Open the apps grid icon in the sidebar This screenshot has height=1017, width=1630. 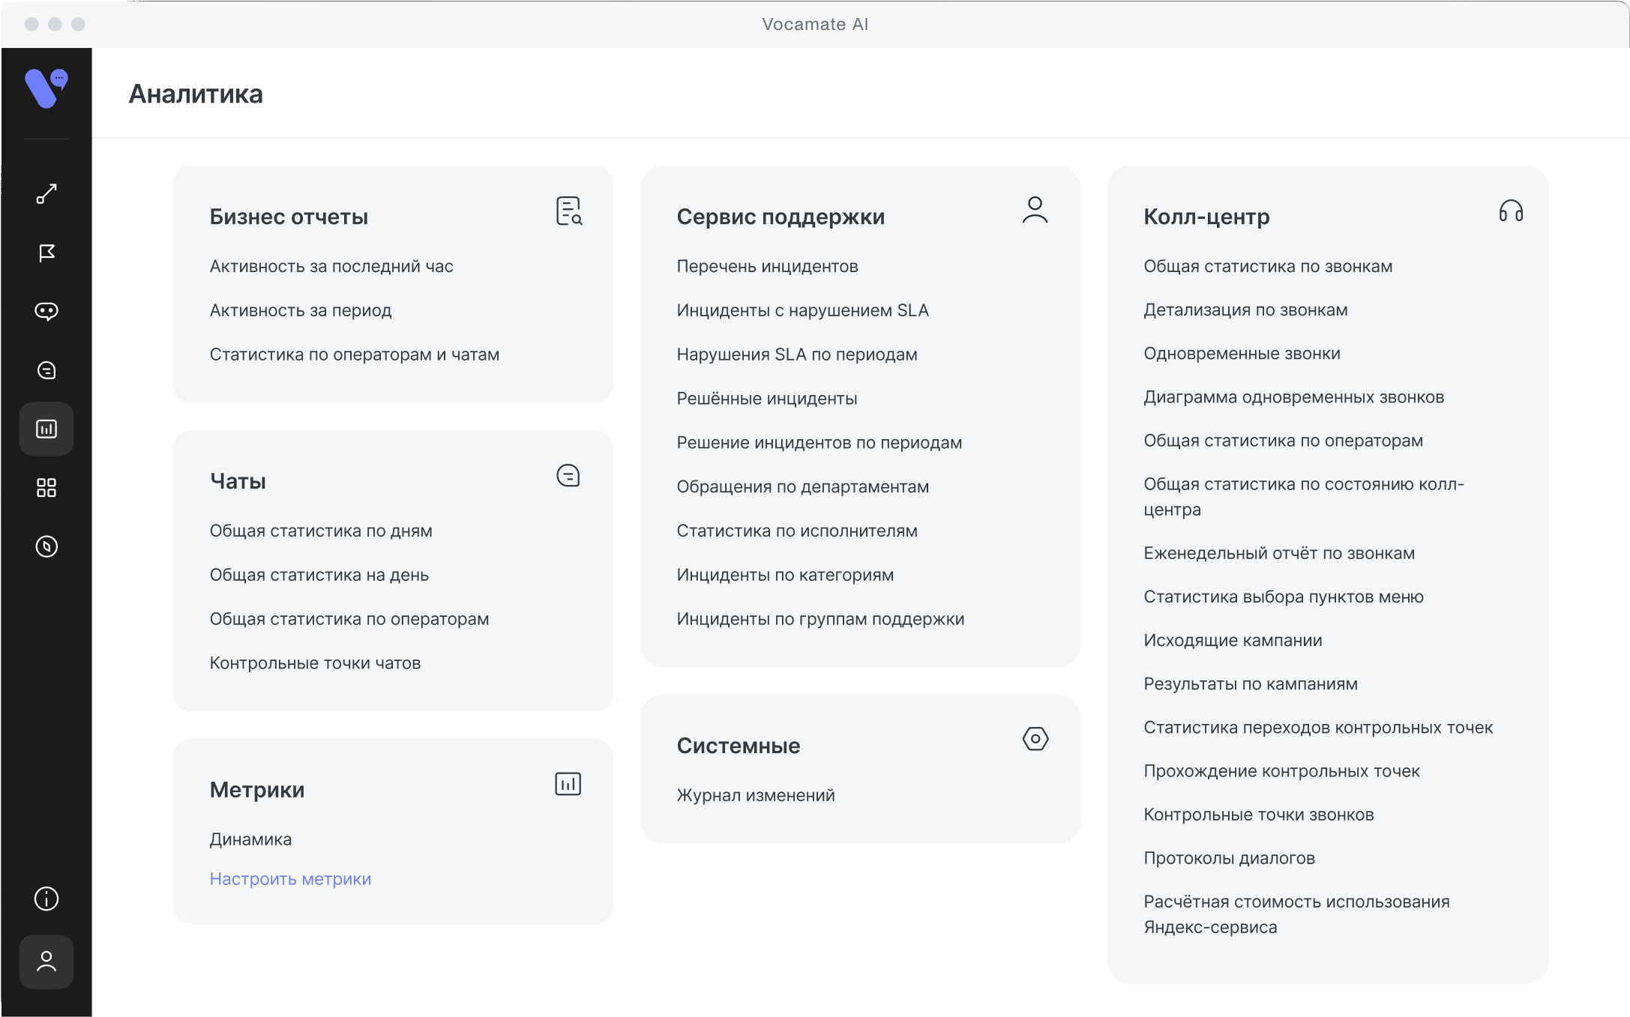[46, 488]
